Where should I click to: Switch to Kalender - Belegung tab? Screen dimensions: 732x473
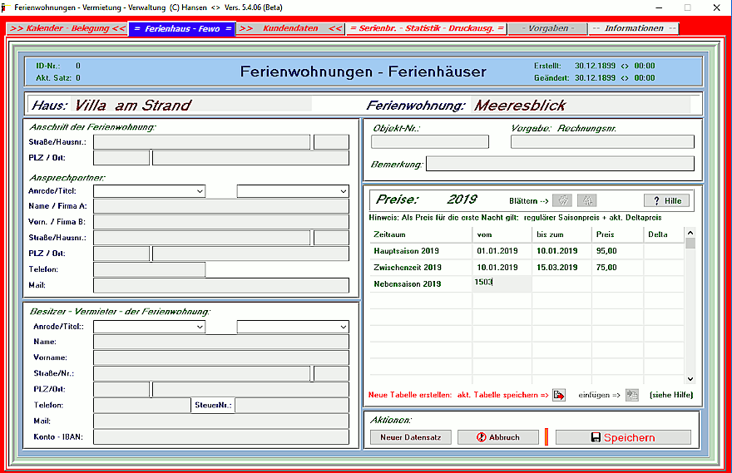coord(67,28)
